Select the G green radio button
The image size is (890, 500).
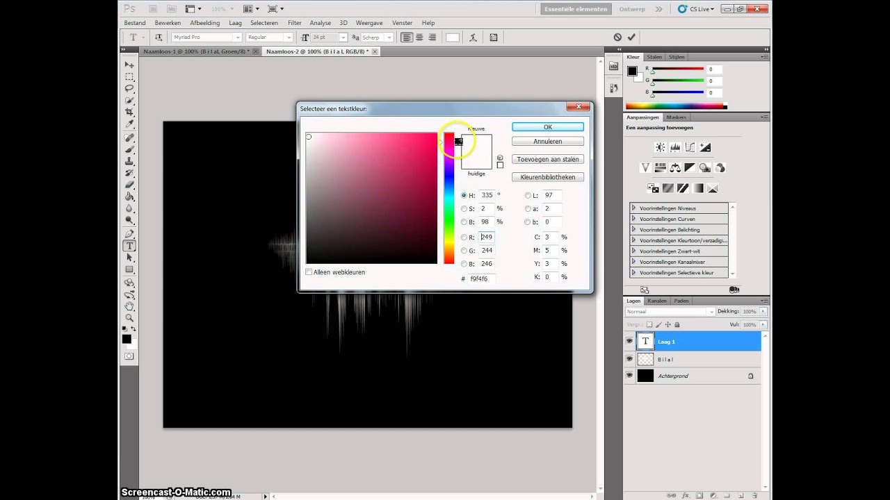[464, 250]
